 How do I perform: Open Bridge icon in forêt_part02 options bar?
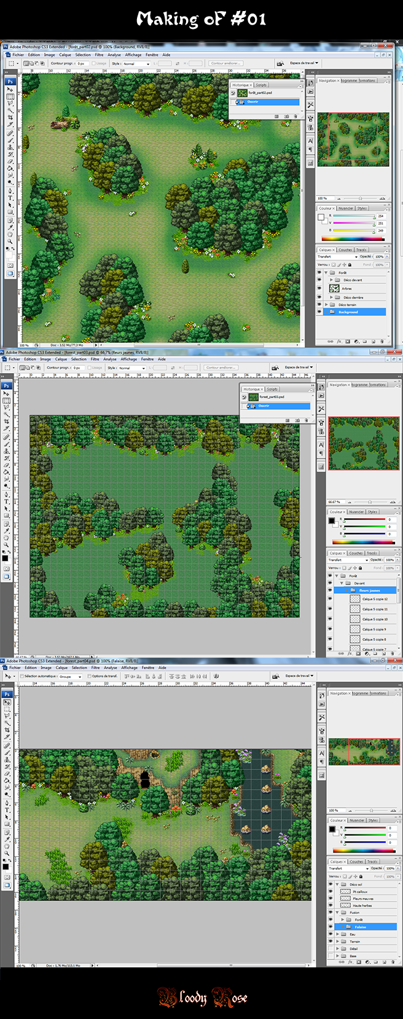point(280,63)
